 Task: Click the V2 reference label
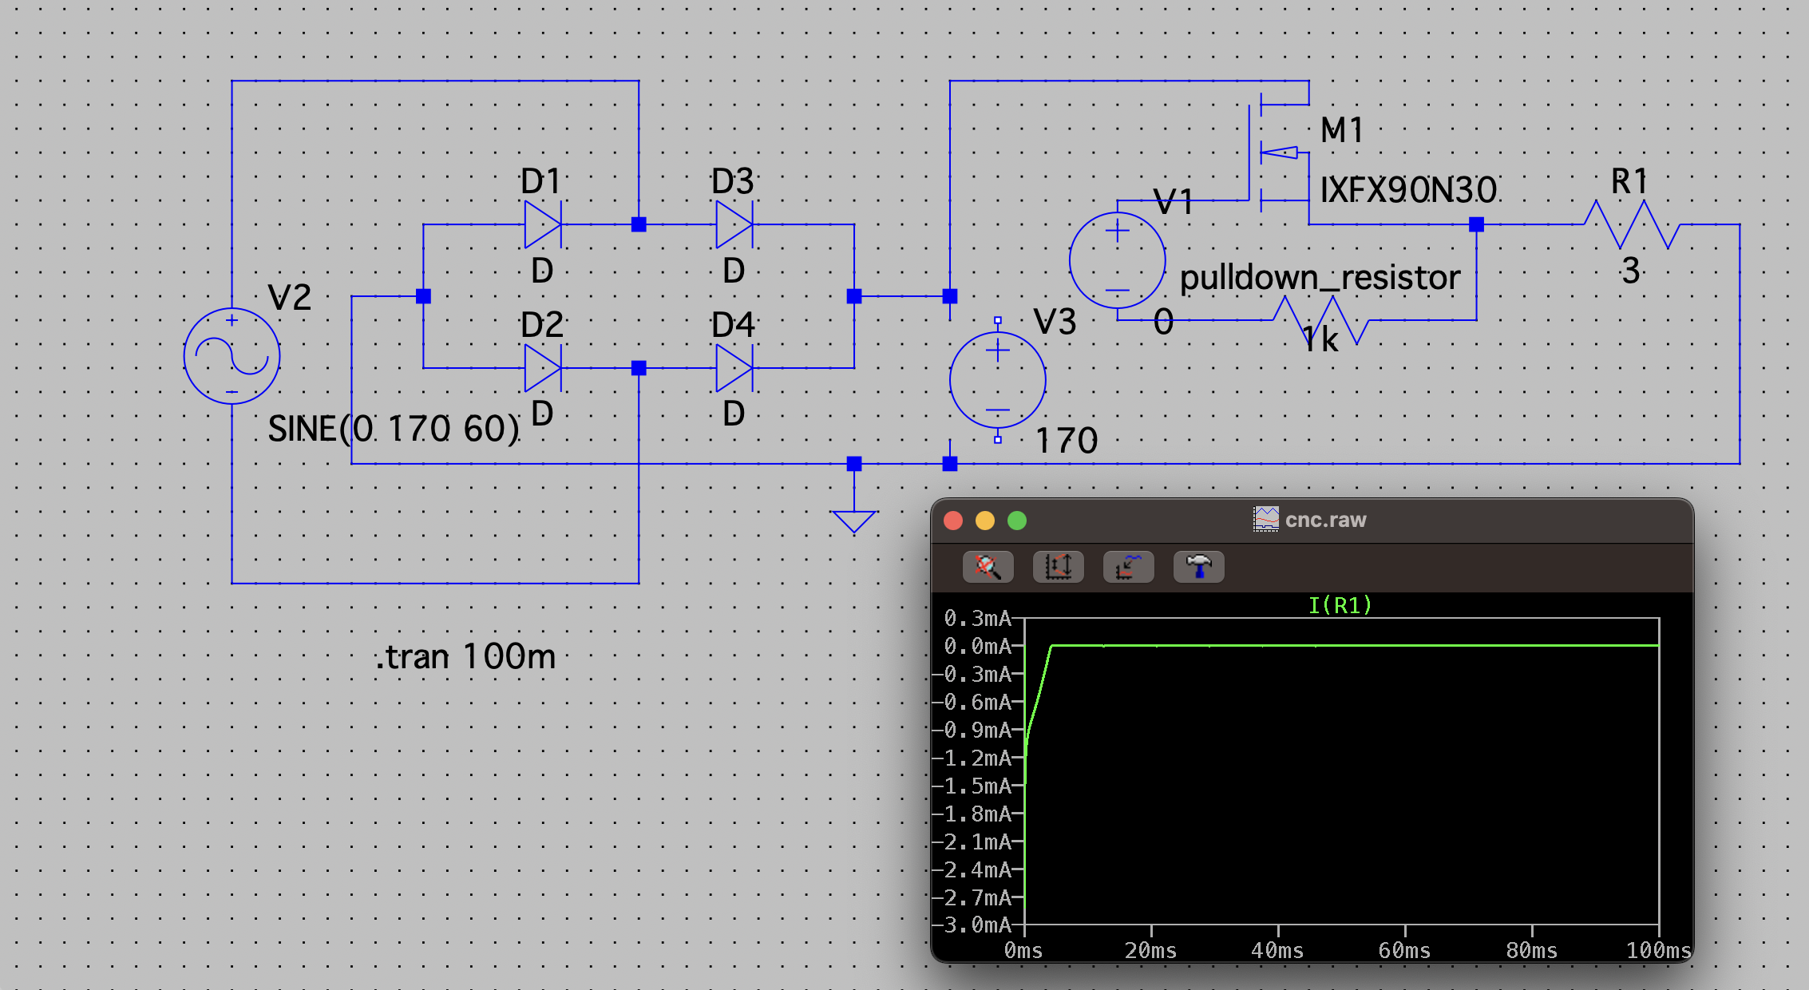(x=290, y=298)
